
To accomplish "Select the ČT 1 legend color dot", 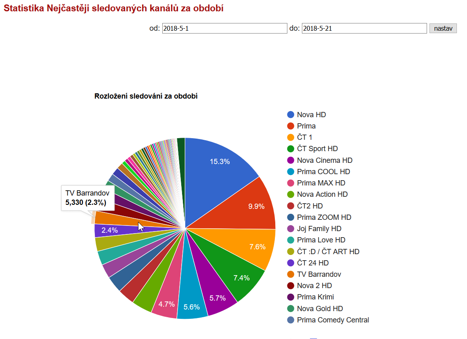I will click(x=291, y=137).
